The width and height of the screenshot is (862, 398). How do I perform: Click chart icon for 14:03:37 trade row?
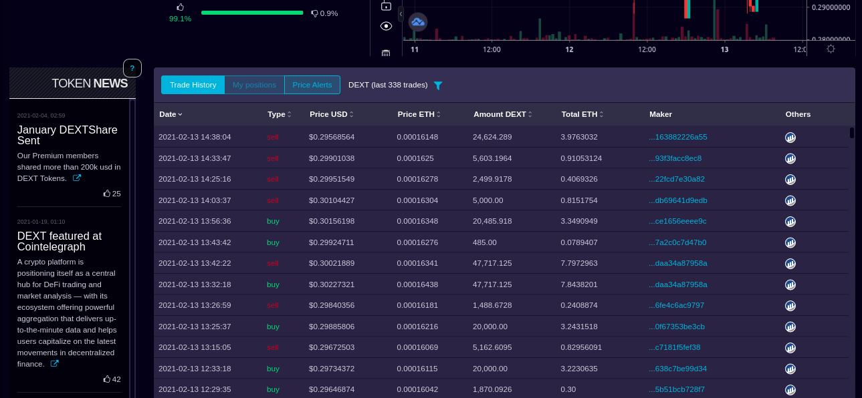790,200
